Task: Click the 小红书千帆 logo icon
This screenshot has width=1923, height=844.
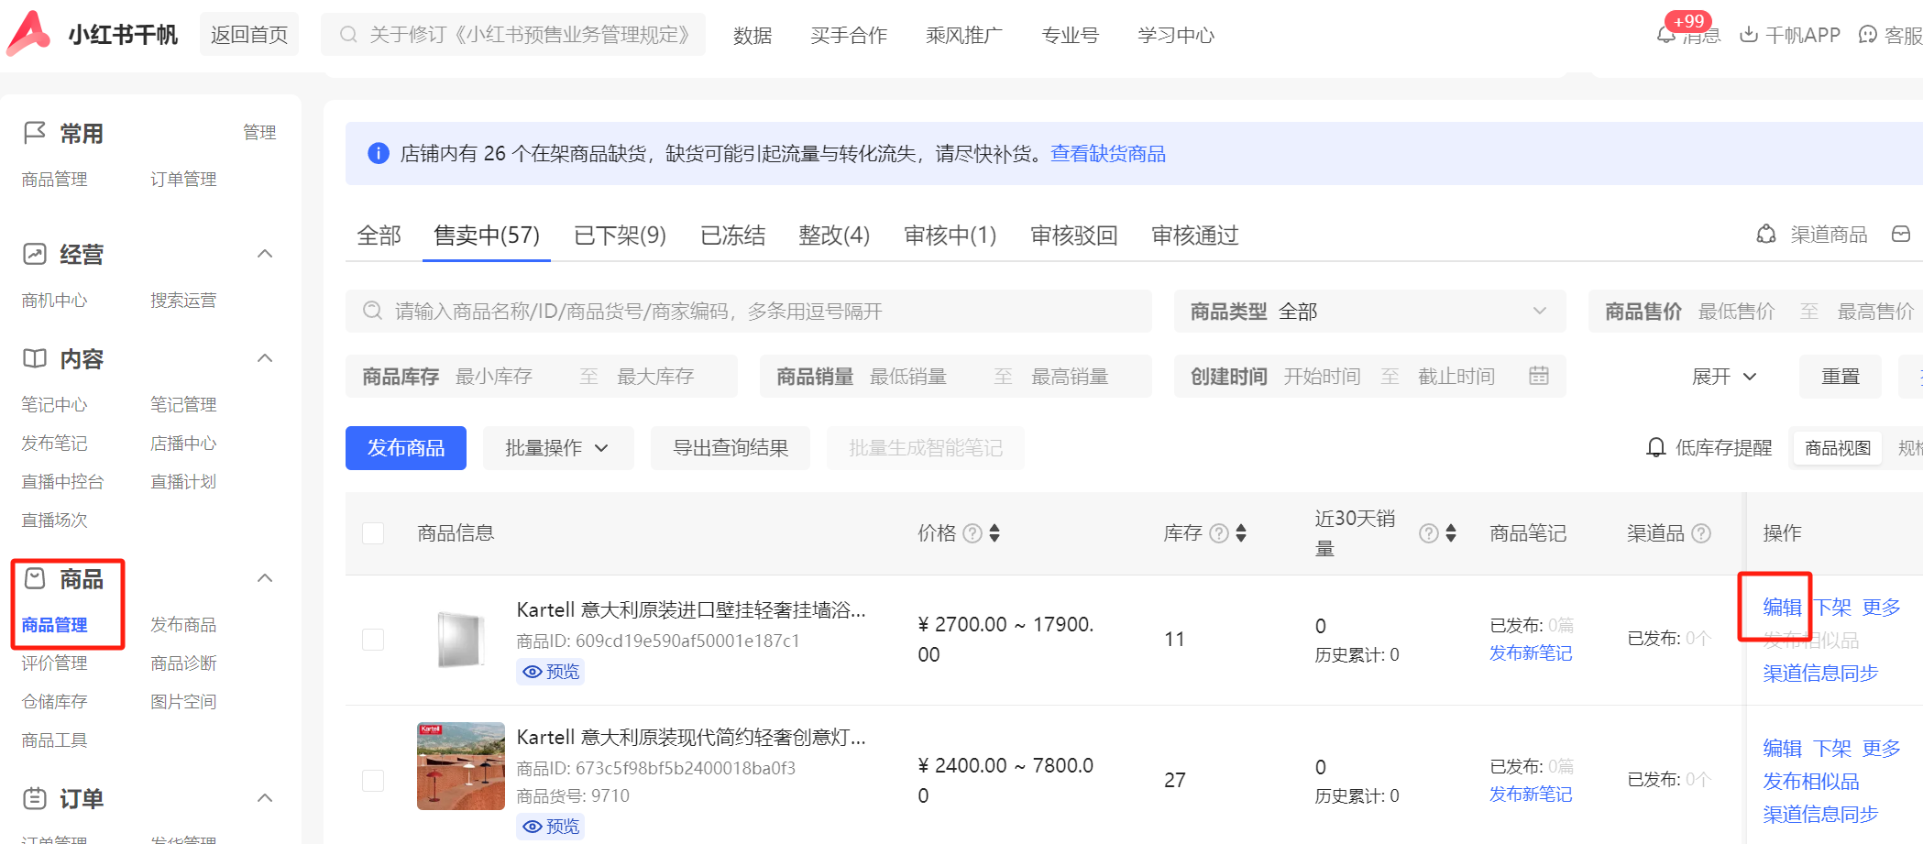Action: [x=28, y=34]
